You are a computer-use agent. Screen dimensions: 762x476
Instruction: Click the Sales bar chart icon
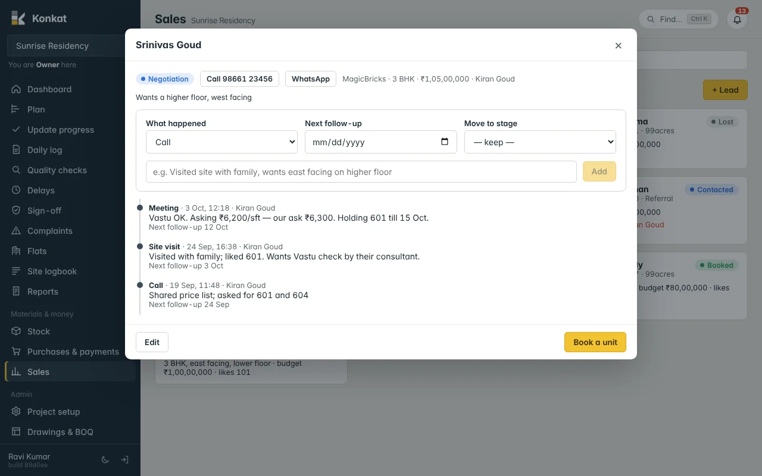click(16, 372)
